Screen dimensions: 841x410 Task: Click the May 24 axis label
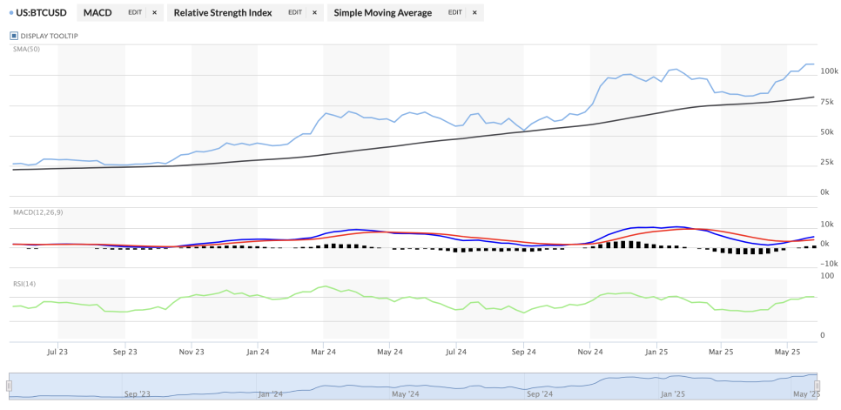click(390, 353)
